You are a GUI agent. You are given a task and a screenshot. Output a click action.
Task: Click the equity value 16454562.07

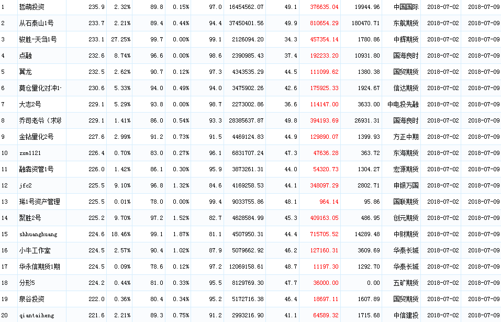[247, 7]
